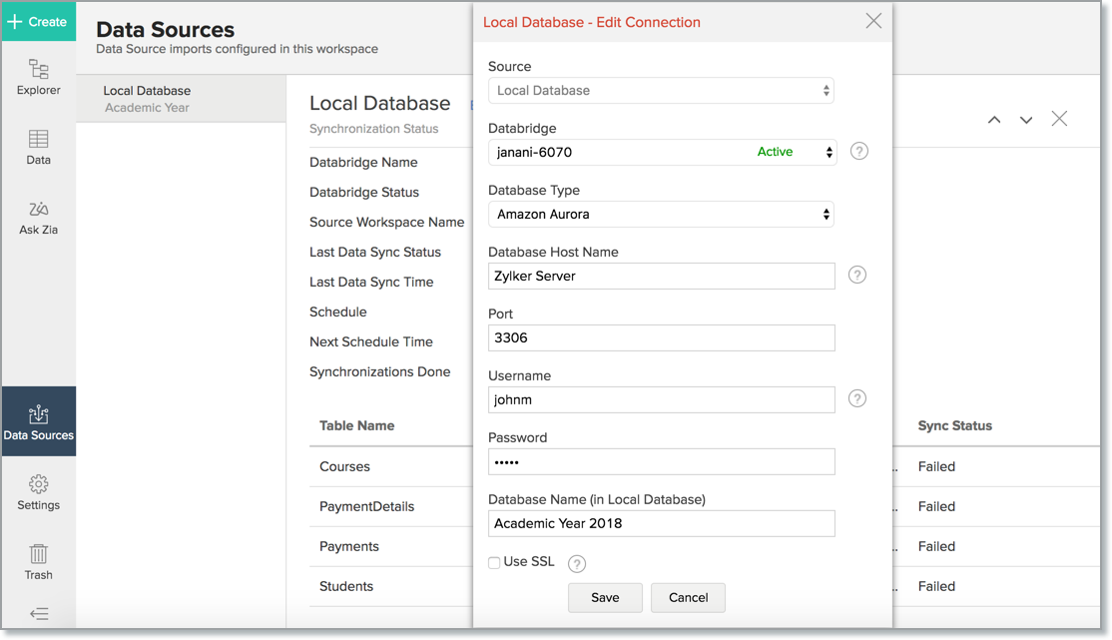The height and width of the screenshot is (640, 1112).
Task: Click help icon beside Database Host Name
Action: [856, 275]
